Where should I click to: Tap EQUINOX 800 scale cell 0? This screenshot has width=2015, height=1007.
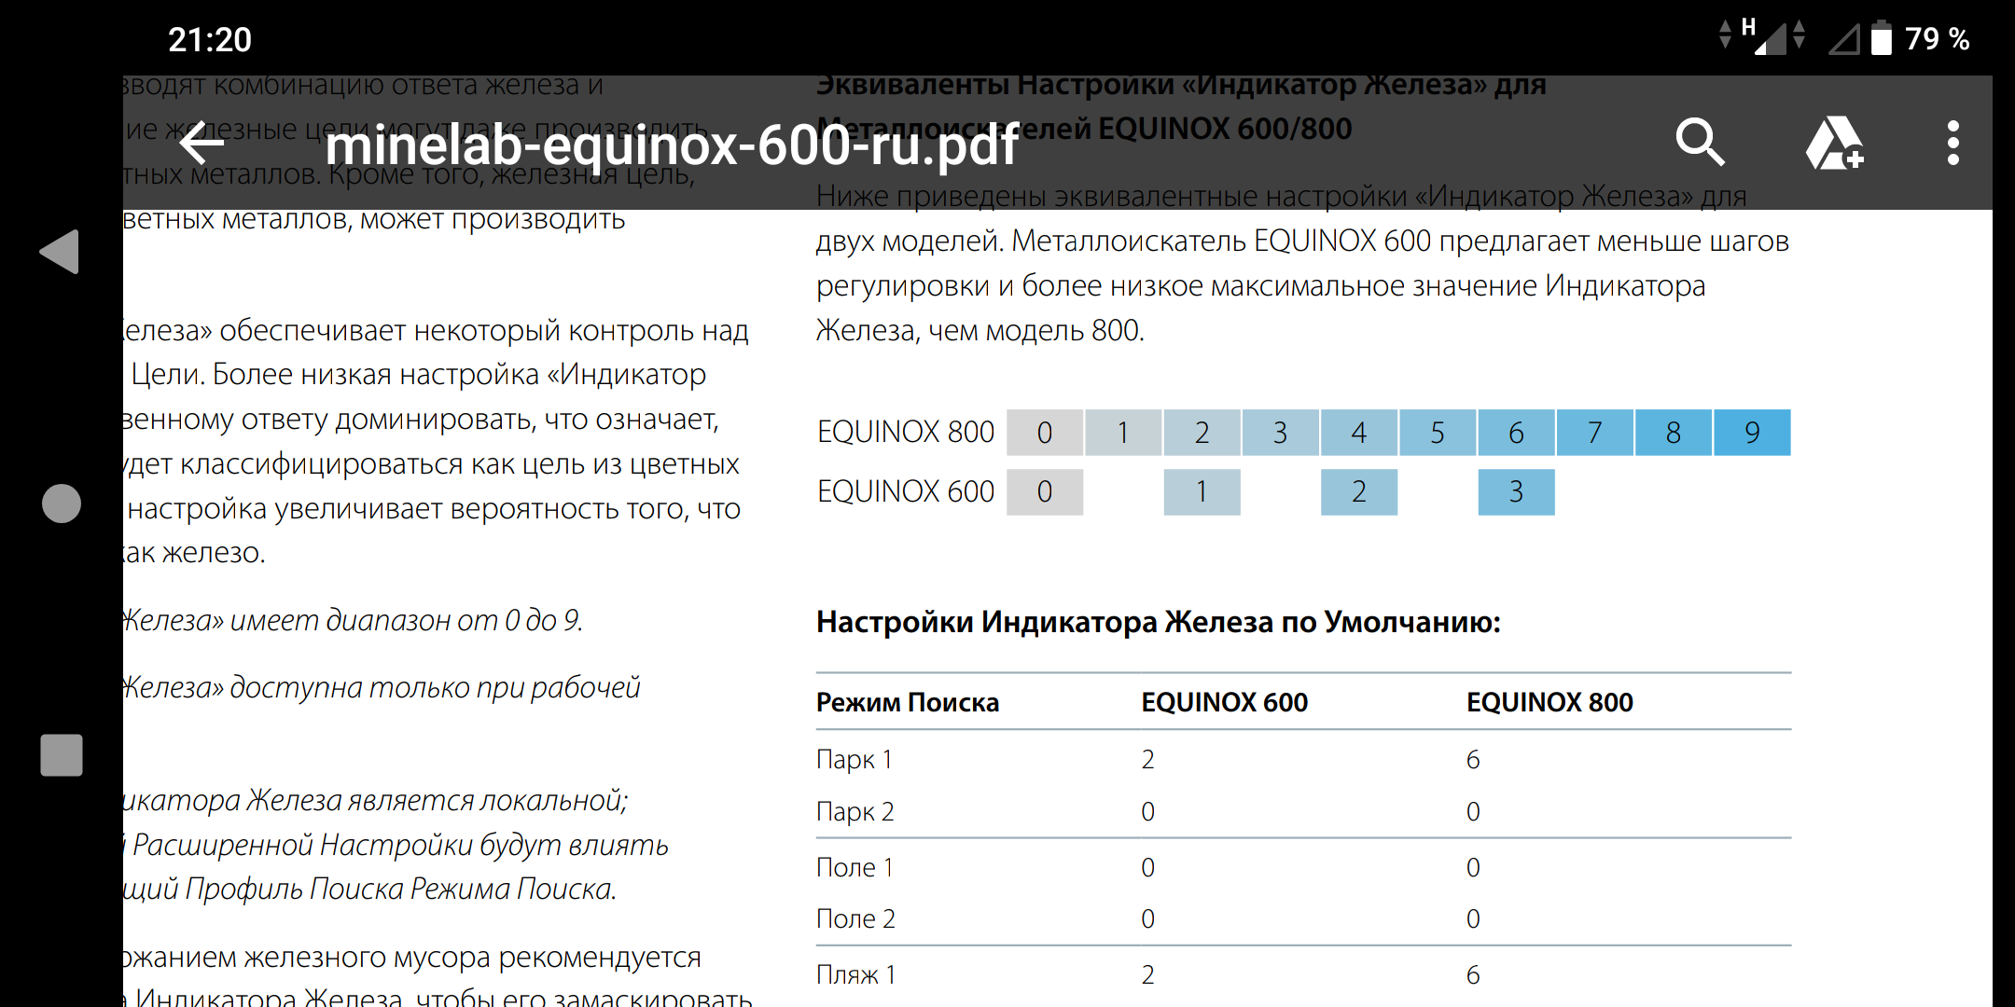[1044, 433]
